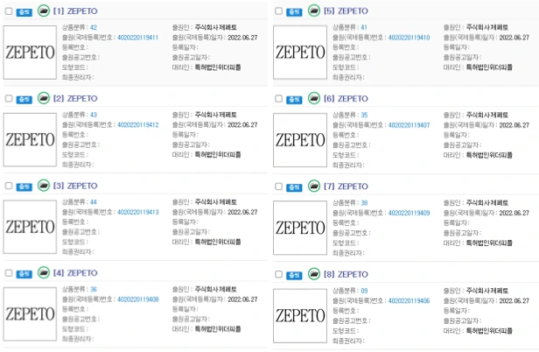Open application number 4020220119410
Image resolution: width=539 pixels, height=352 pixels.
(x=409, y=38)
